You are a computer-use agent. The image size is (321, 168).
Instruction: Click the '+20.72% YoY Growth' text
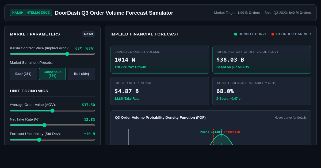point(130,67)
